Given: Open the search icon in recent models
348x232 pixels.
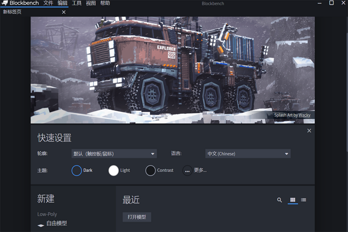Looking at the screenshot, I should tap(280, 200).
